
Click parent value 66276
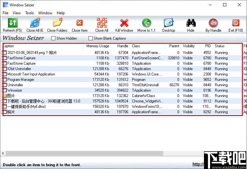click(x=174, y=85)
